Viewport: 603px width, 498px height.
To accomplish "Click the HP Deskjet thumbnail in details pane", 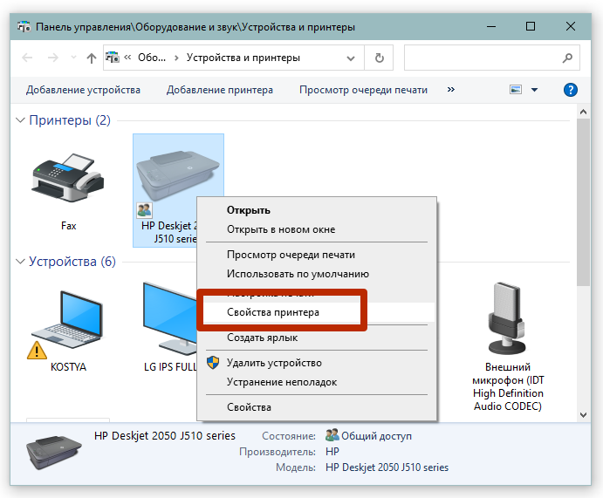I will [x=54, y=453].
